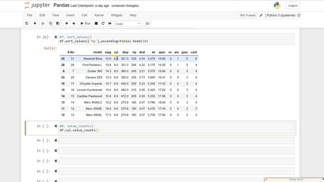Click the run icon of the third empty cell
Image resolution: width=324 pixels, height=182 pixels.
pyautogui.click(x=56, y=161)
